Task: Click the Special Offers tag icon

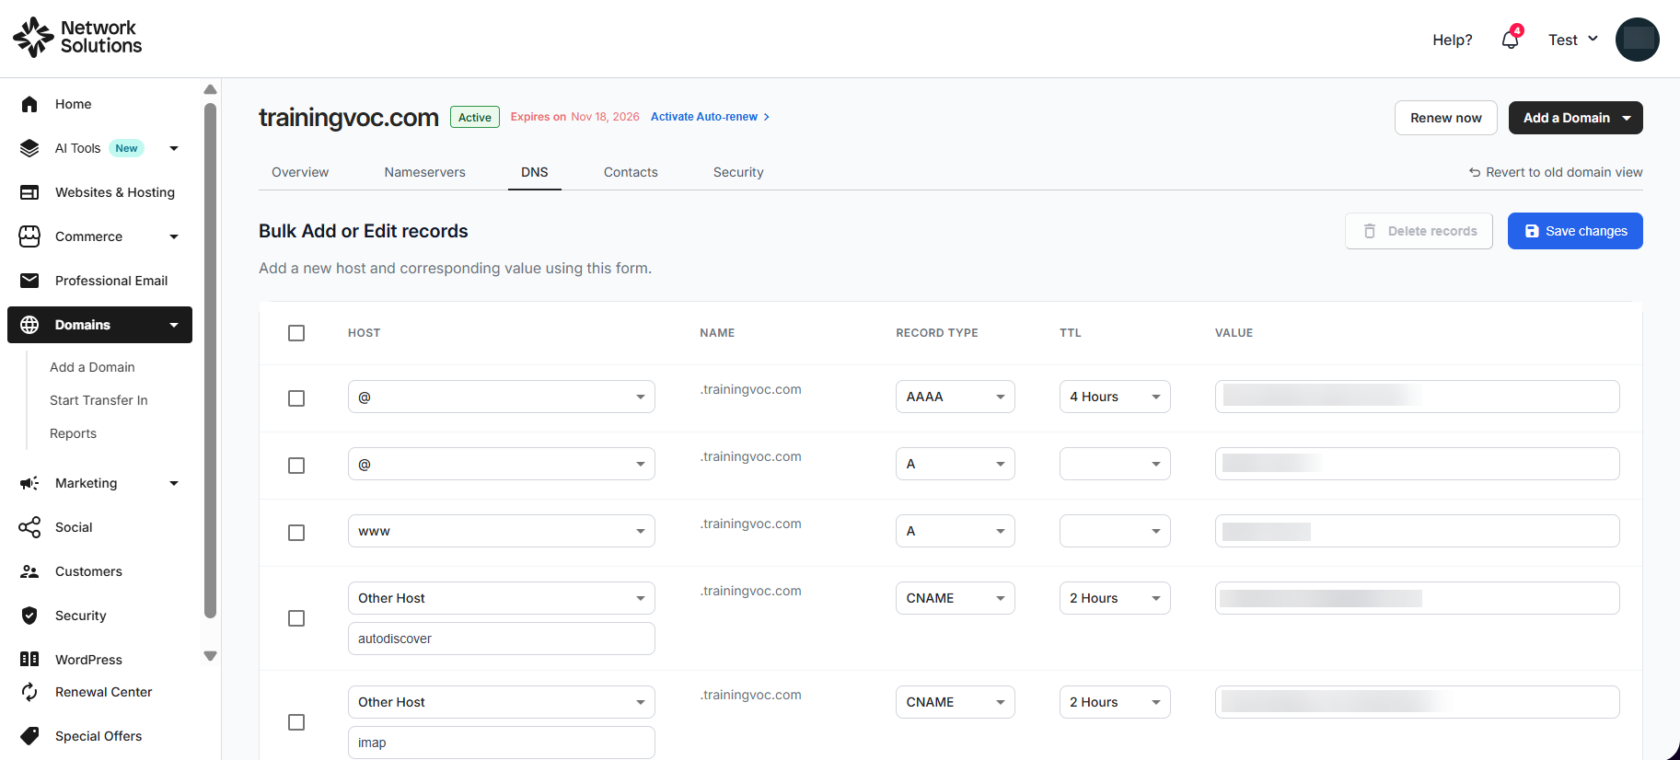Action: click(x=29, y=736)
